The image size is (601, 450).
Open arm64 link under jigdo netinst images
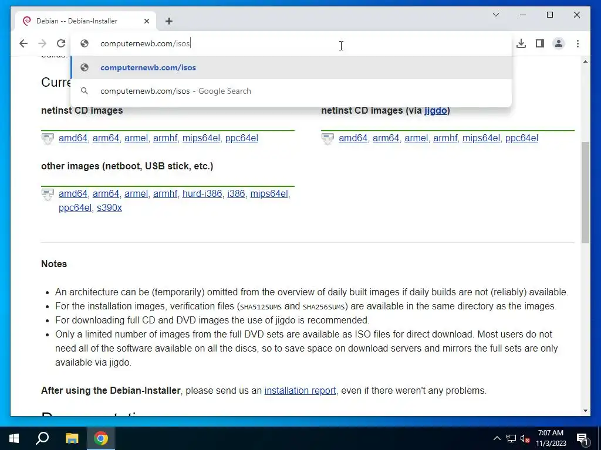pos(386,138)
